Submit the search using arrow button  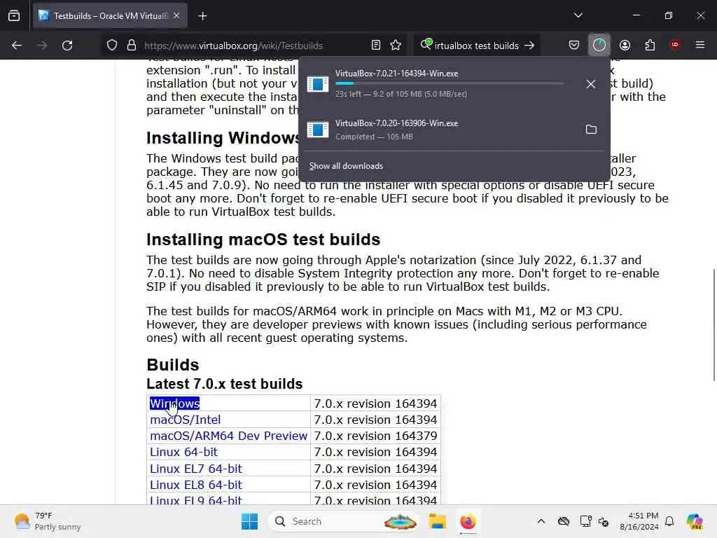(529, 46)
